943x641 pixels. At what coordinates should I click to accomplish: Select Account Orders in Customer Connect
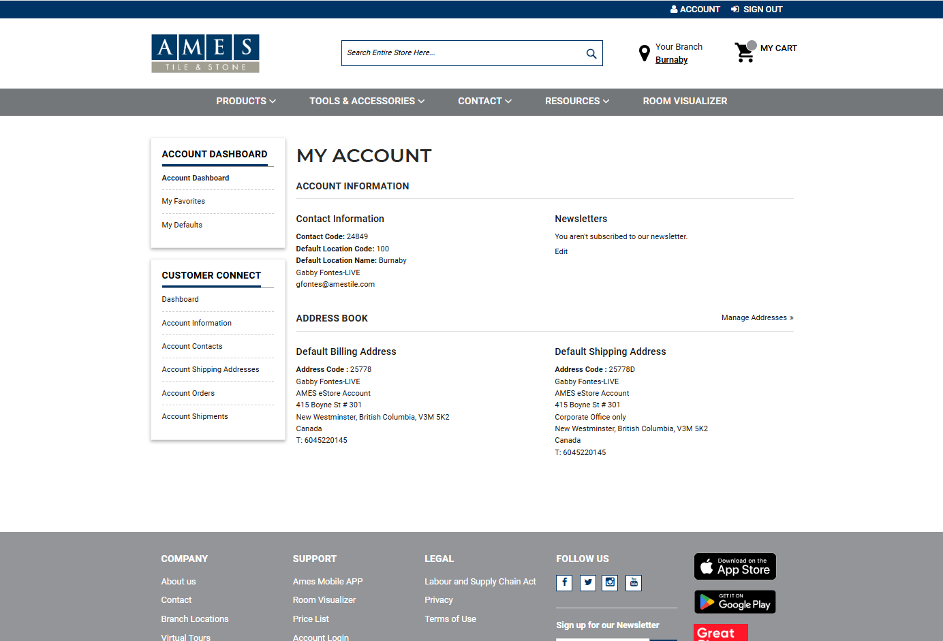coord(188,393)
